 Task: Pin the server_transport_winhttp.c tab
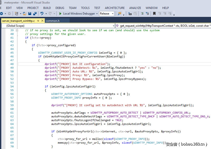(x=38, y=21)
